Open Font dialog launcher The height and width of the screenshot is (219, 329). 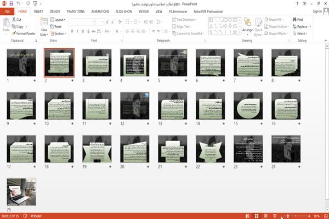[122, 41]
